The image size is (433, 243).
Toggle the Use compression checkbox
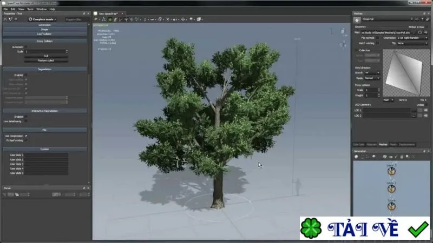pos(26,136)
